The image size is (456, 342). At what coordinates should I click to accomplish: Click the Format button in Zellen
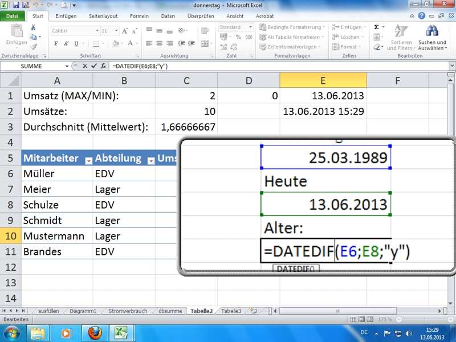click(347, 47)
